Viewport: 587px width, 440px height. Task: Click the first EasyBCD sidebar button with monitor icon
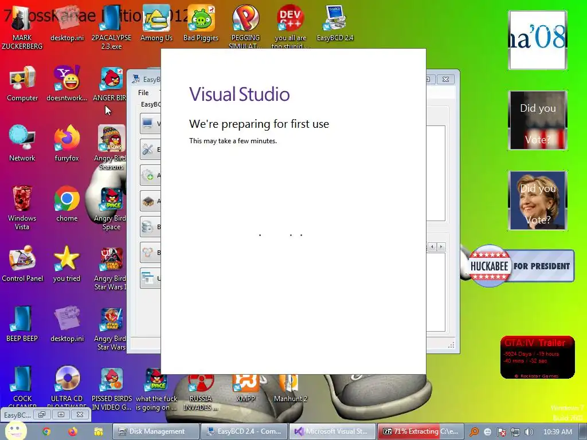point(151,124)
